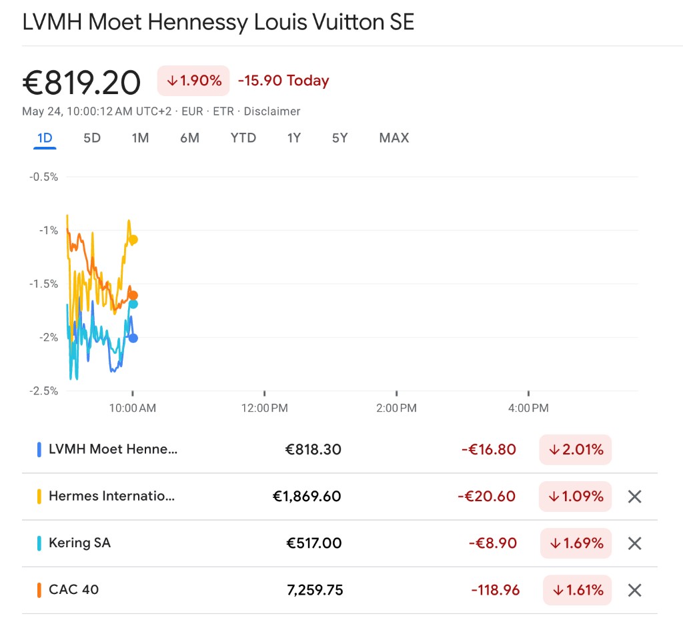Viewport: 683px width, 618px height.
Task: Remove Kering SA comparison with X icon
Action: tap(634, 543)
